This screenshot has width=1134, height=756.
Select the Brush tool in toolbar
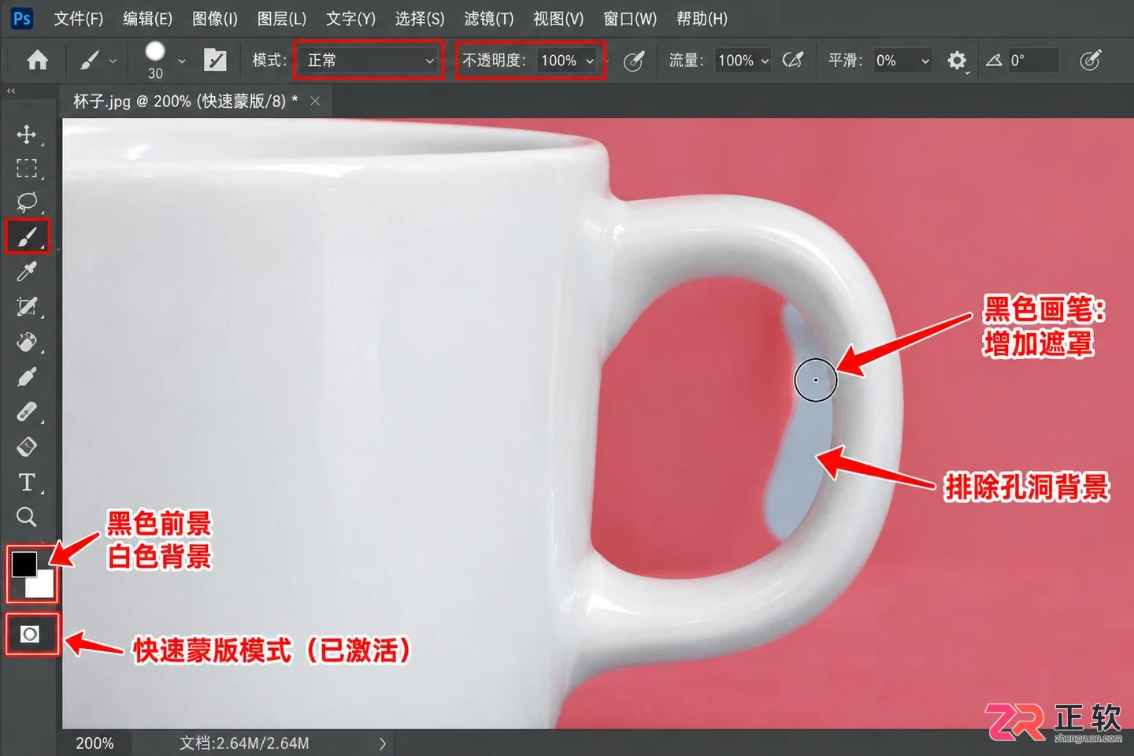[27, 236]
